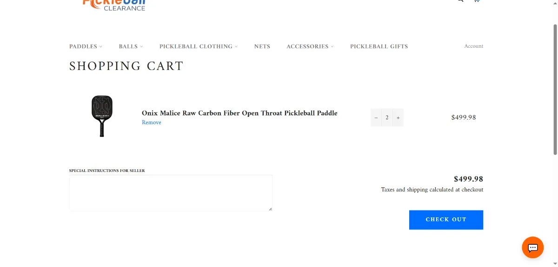Expand the Paddles menu
The width and height of the screenshot is (558, 267).
[86, 46]
